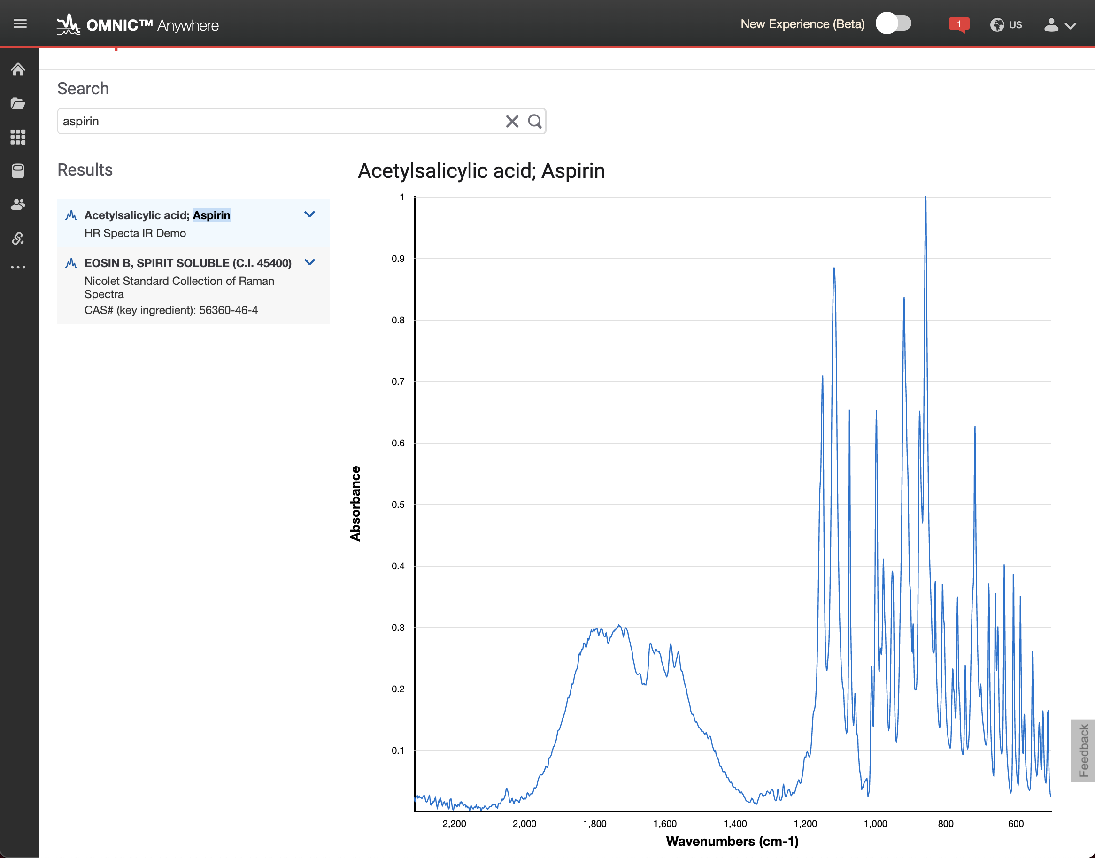This screenshot has width=1095, height=858.
Task: Open the user account dropdown
Action: pyautogui.click(x=1059, y=24)
